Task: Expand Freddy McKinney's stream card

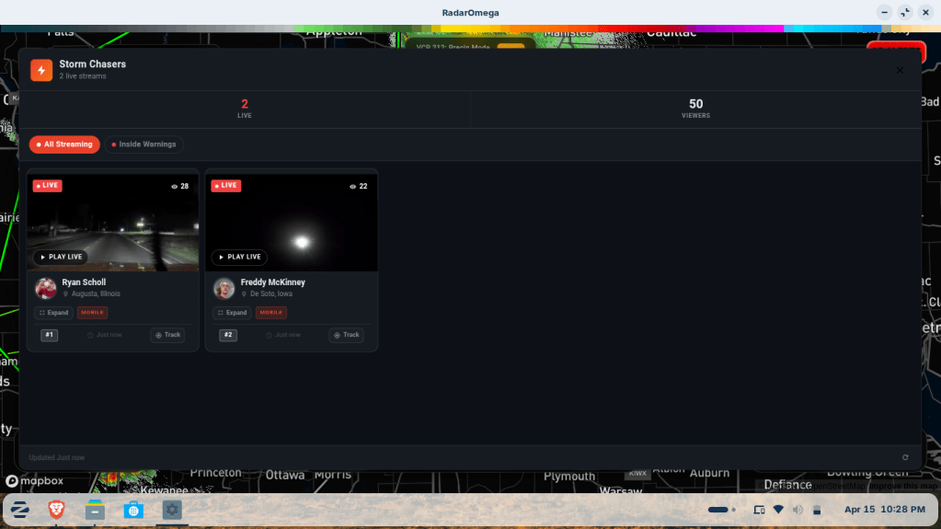Action: pyautogui.click(x=232, y=313)
